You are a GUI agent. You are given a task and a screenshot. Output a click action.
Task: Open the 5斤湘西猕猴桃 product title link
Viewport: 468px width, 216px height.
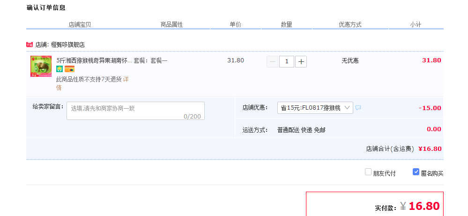pyautogui.click(x=94, y=60)
